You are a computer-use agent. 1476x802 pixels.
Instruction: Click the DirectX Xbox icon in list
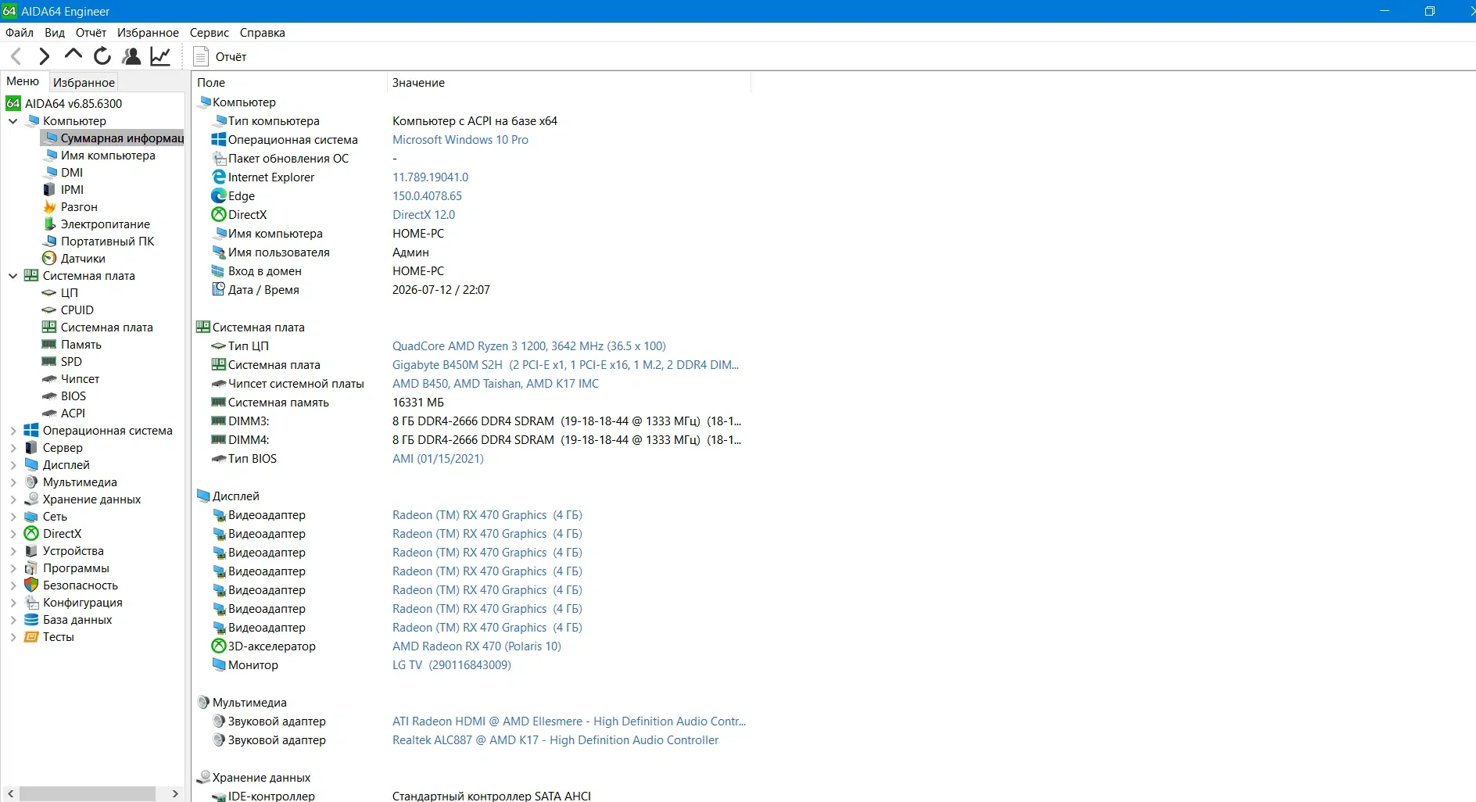tap(219, 215)
